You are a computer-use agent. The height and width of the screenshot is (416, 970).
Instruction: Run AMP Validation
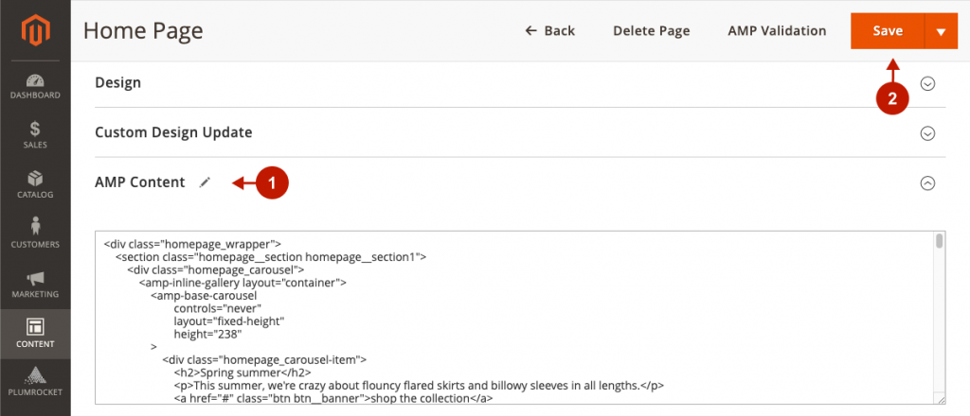(x=777, y=31)
